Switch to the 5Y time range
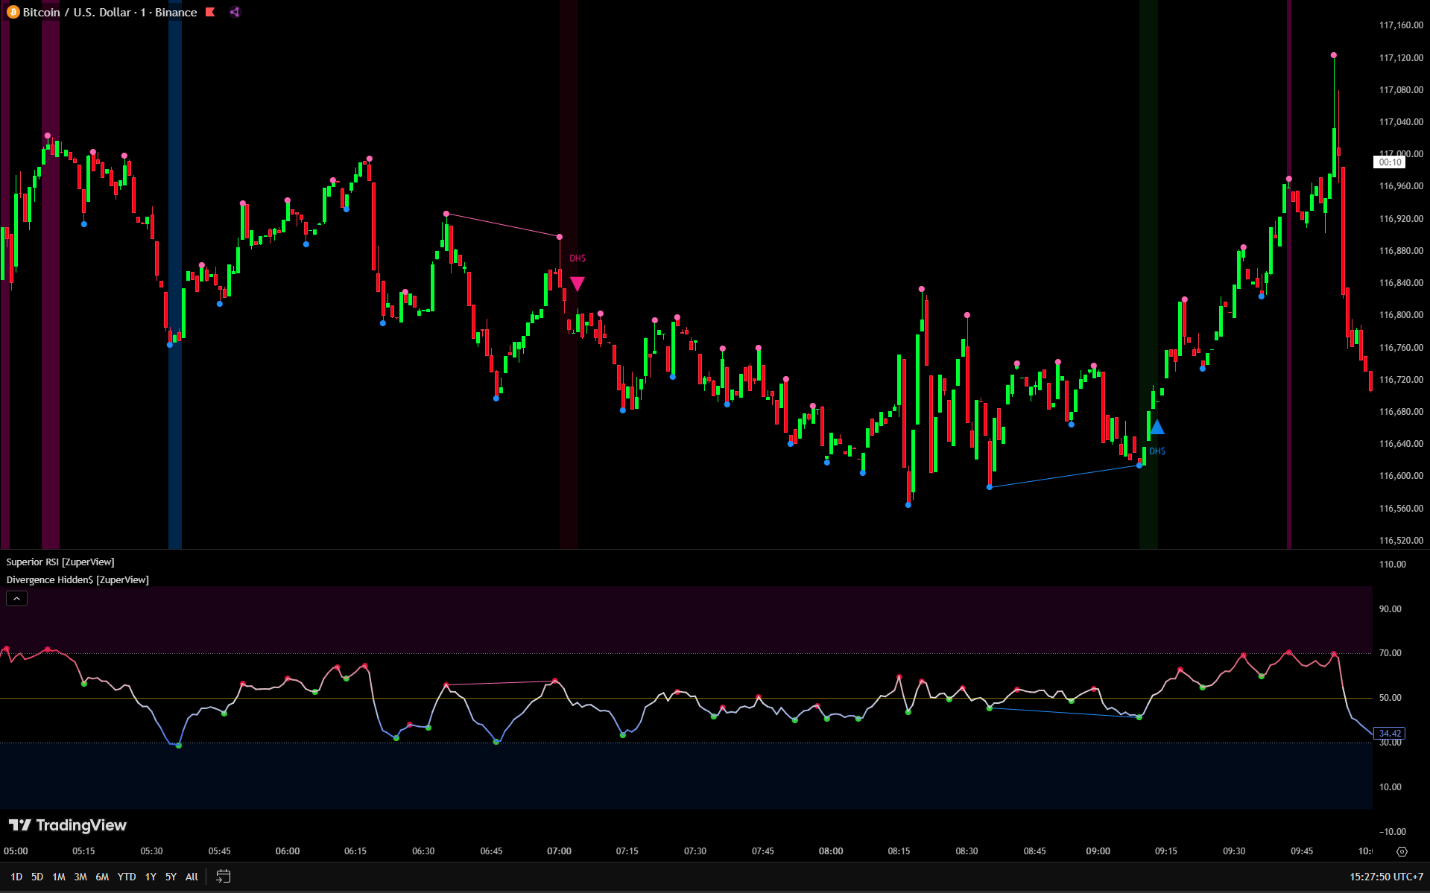1430x893 pixels. (171, 877)
